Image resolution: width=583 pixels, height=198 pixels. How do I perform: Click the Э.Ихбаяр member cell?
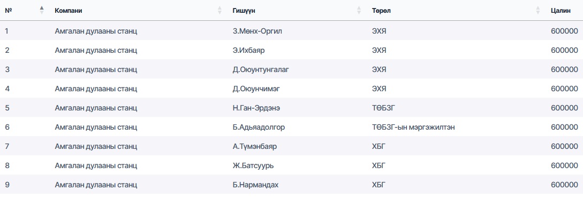(x=249, y=50)
